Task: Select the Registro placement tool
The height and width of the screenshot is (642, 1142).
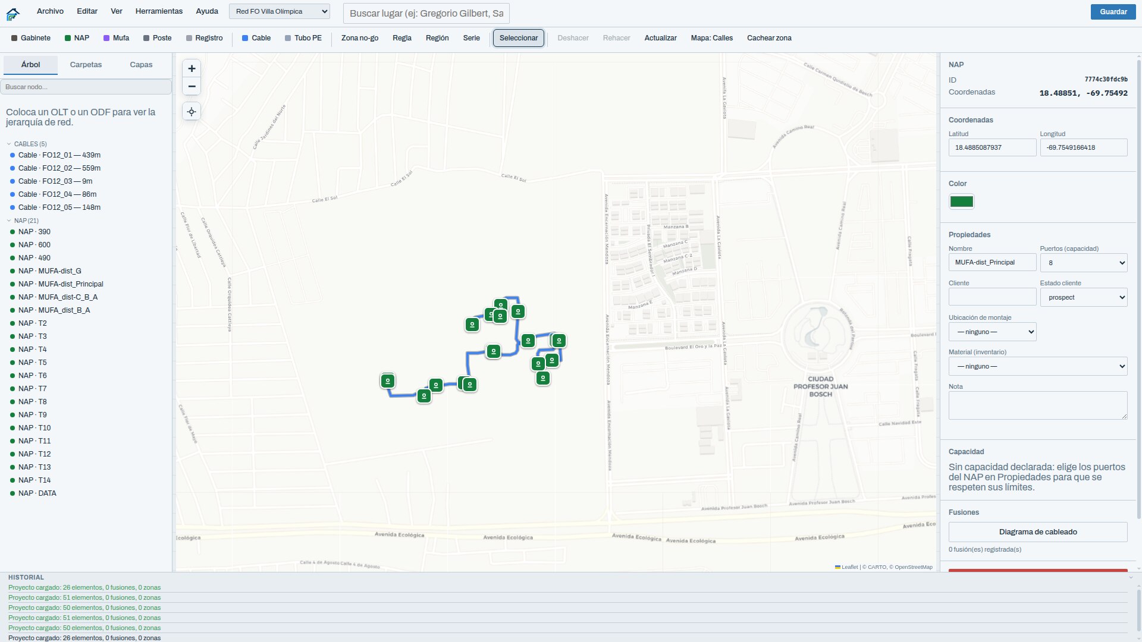Action: pos(205,38)
